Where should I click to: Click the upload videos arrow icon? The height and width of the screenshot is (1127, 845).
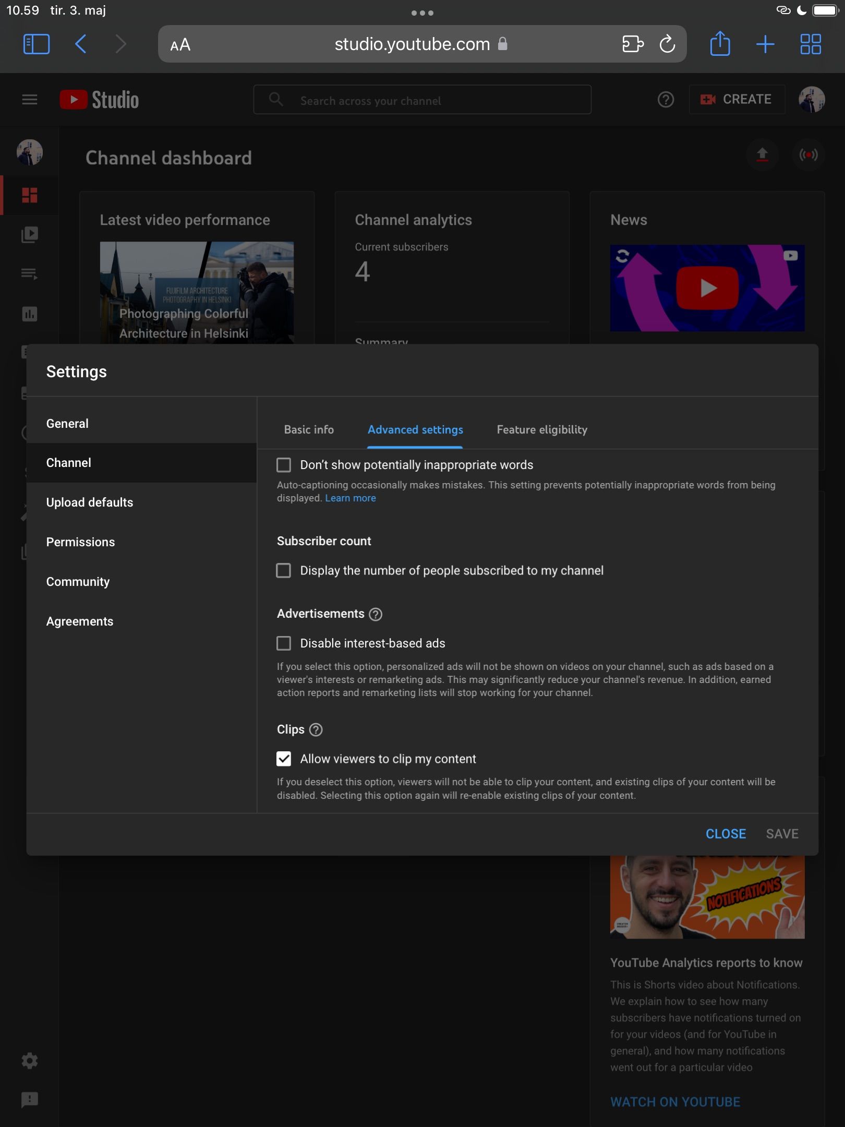[762, 154]
